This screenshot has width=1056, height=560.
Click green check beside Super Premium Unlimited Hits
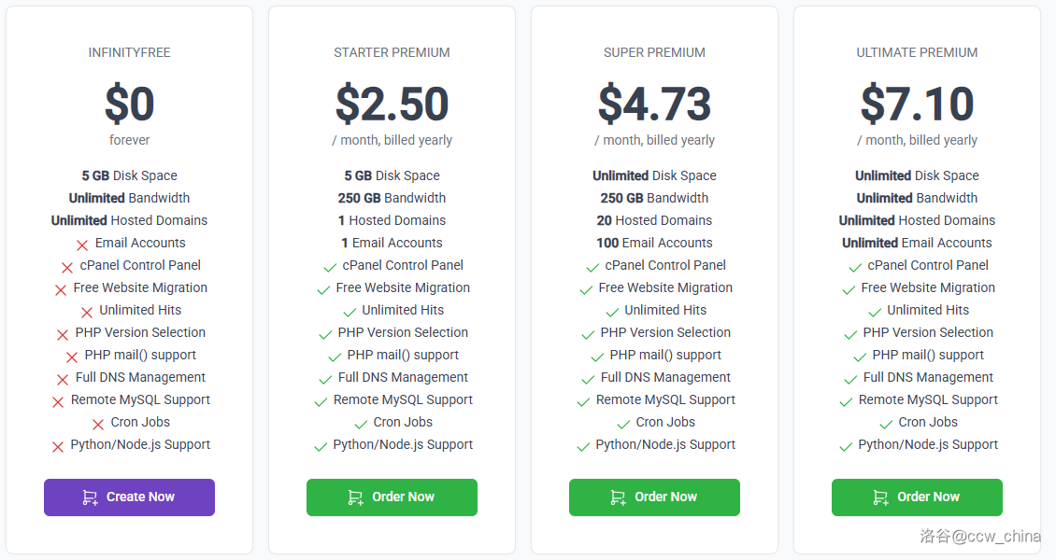(612, 312)
